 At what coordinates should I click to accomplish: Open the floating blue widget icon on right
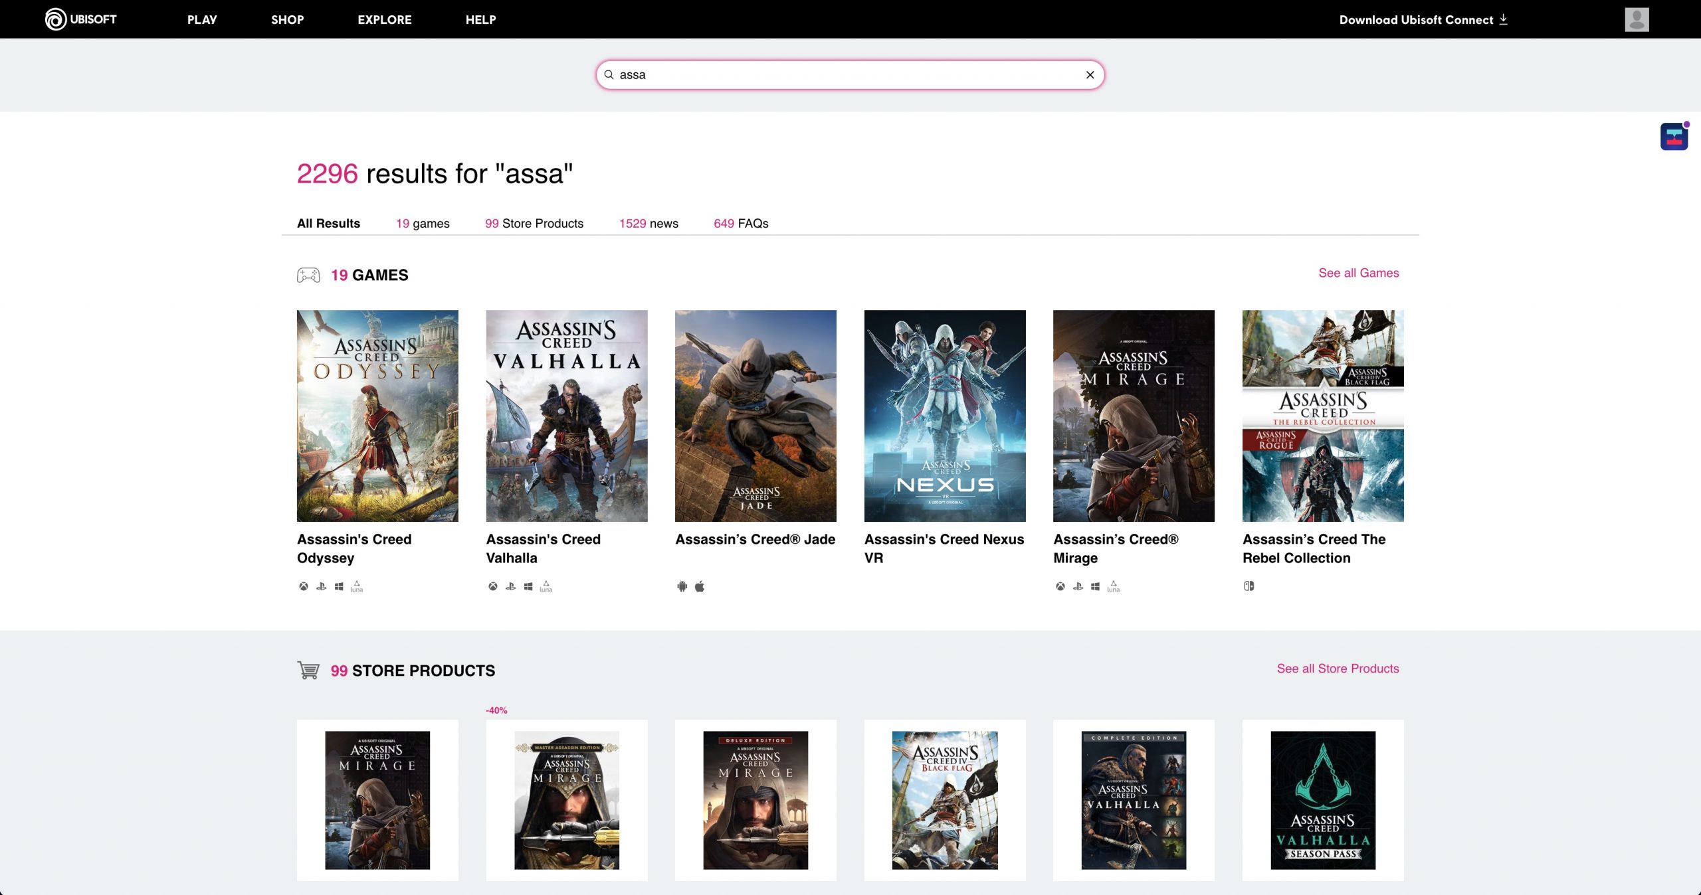coord(1674,137)
